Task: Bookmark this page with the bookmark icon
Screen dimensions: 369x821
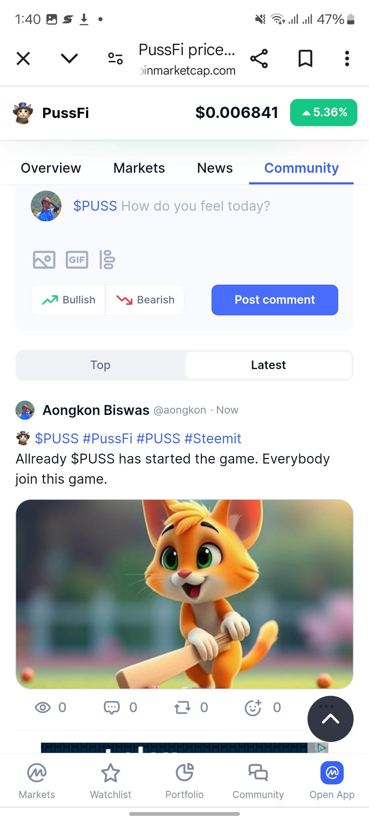Action: [305, 58]
